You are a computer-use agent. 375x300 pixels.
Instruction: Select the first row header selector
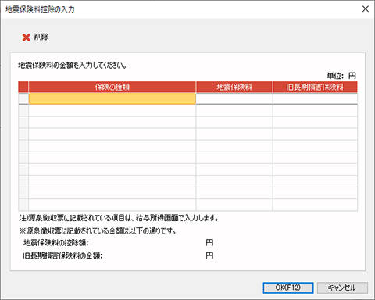23,98
